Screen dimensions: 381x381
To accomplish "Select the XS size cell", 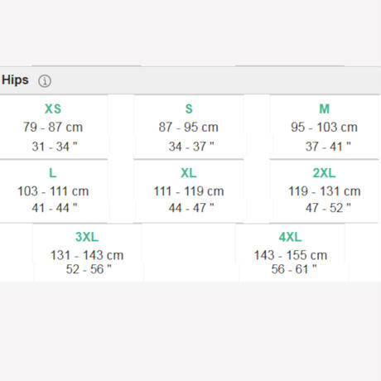I will (53, 128).
